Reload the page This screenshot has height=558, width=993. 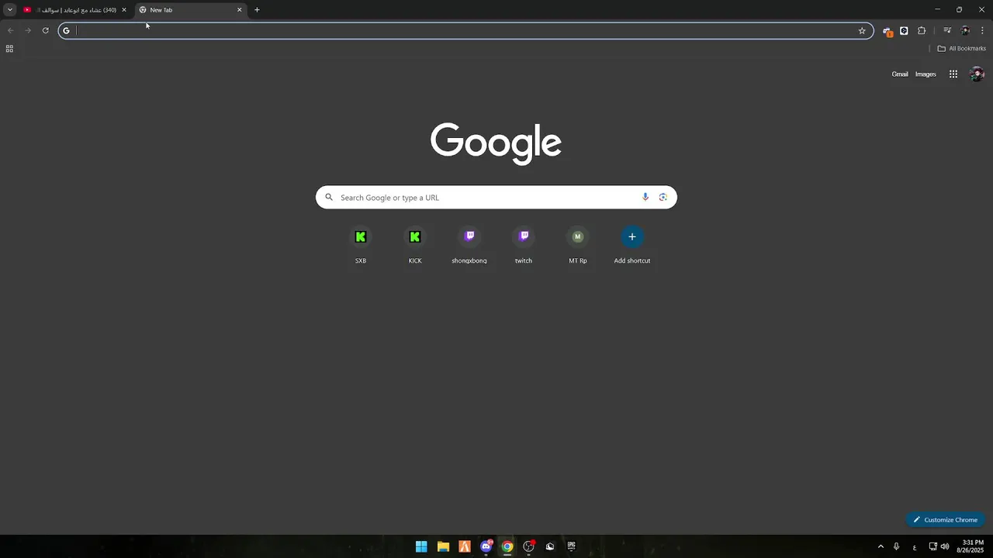point(45,31)
